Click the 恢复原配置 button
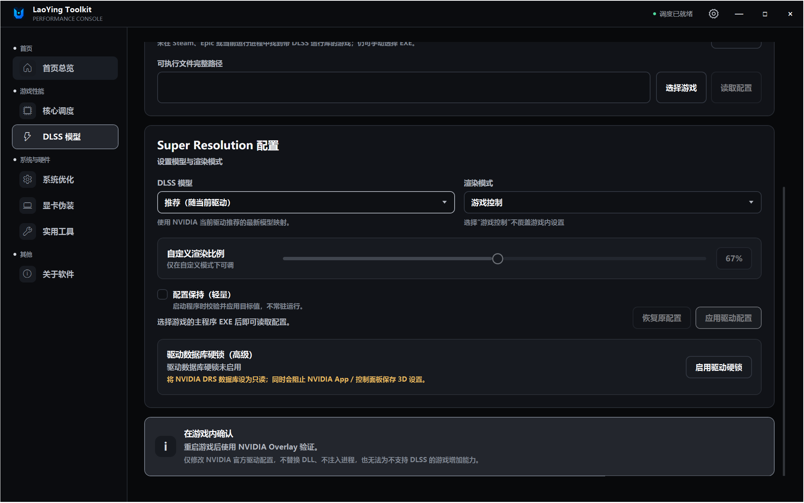Screen dimensions: 804x503 coord(662,318)
